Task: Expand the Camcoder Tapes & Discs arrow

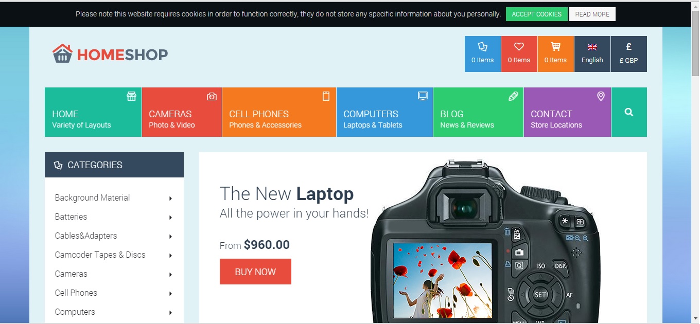Action: pos(170,256)
